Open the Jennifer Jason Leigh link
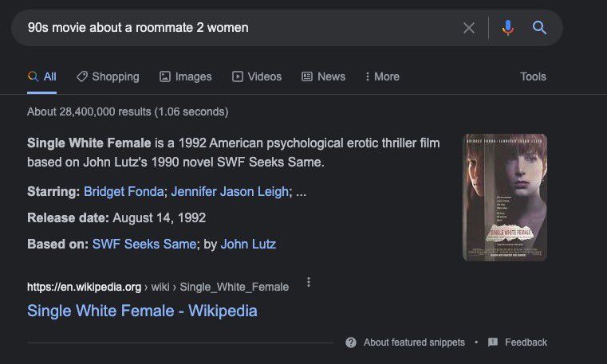Image resolution: width=607 pixels, height=364 pixels. point(230,191)
